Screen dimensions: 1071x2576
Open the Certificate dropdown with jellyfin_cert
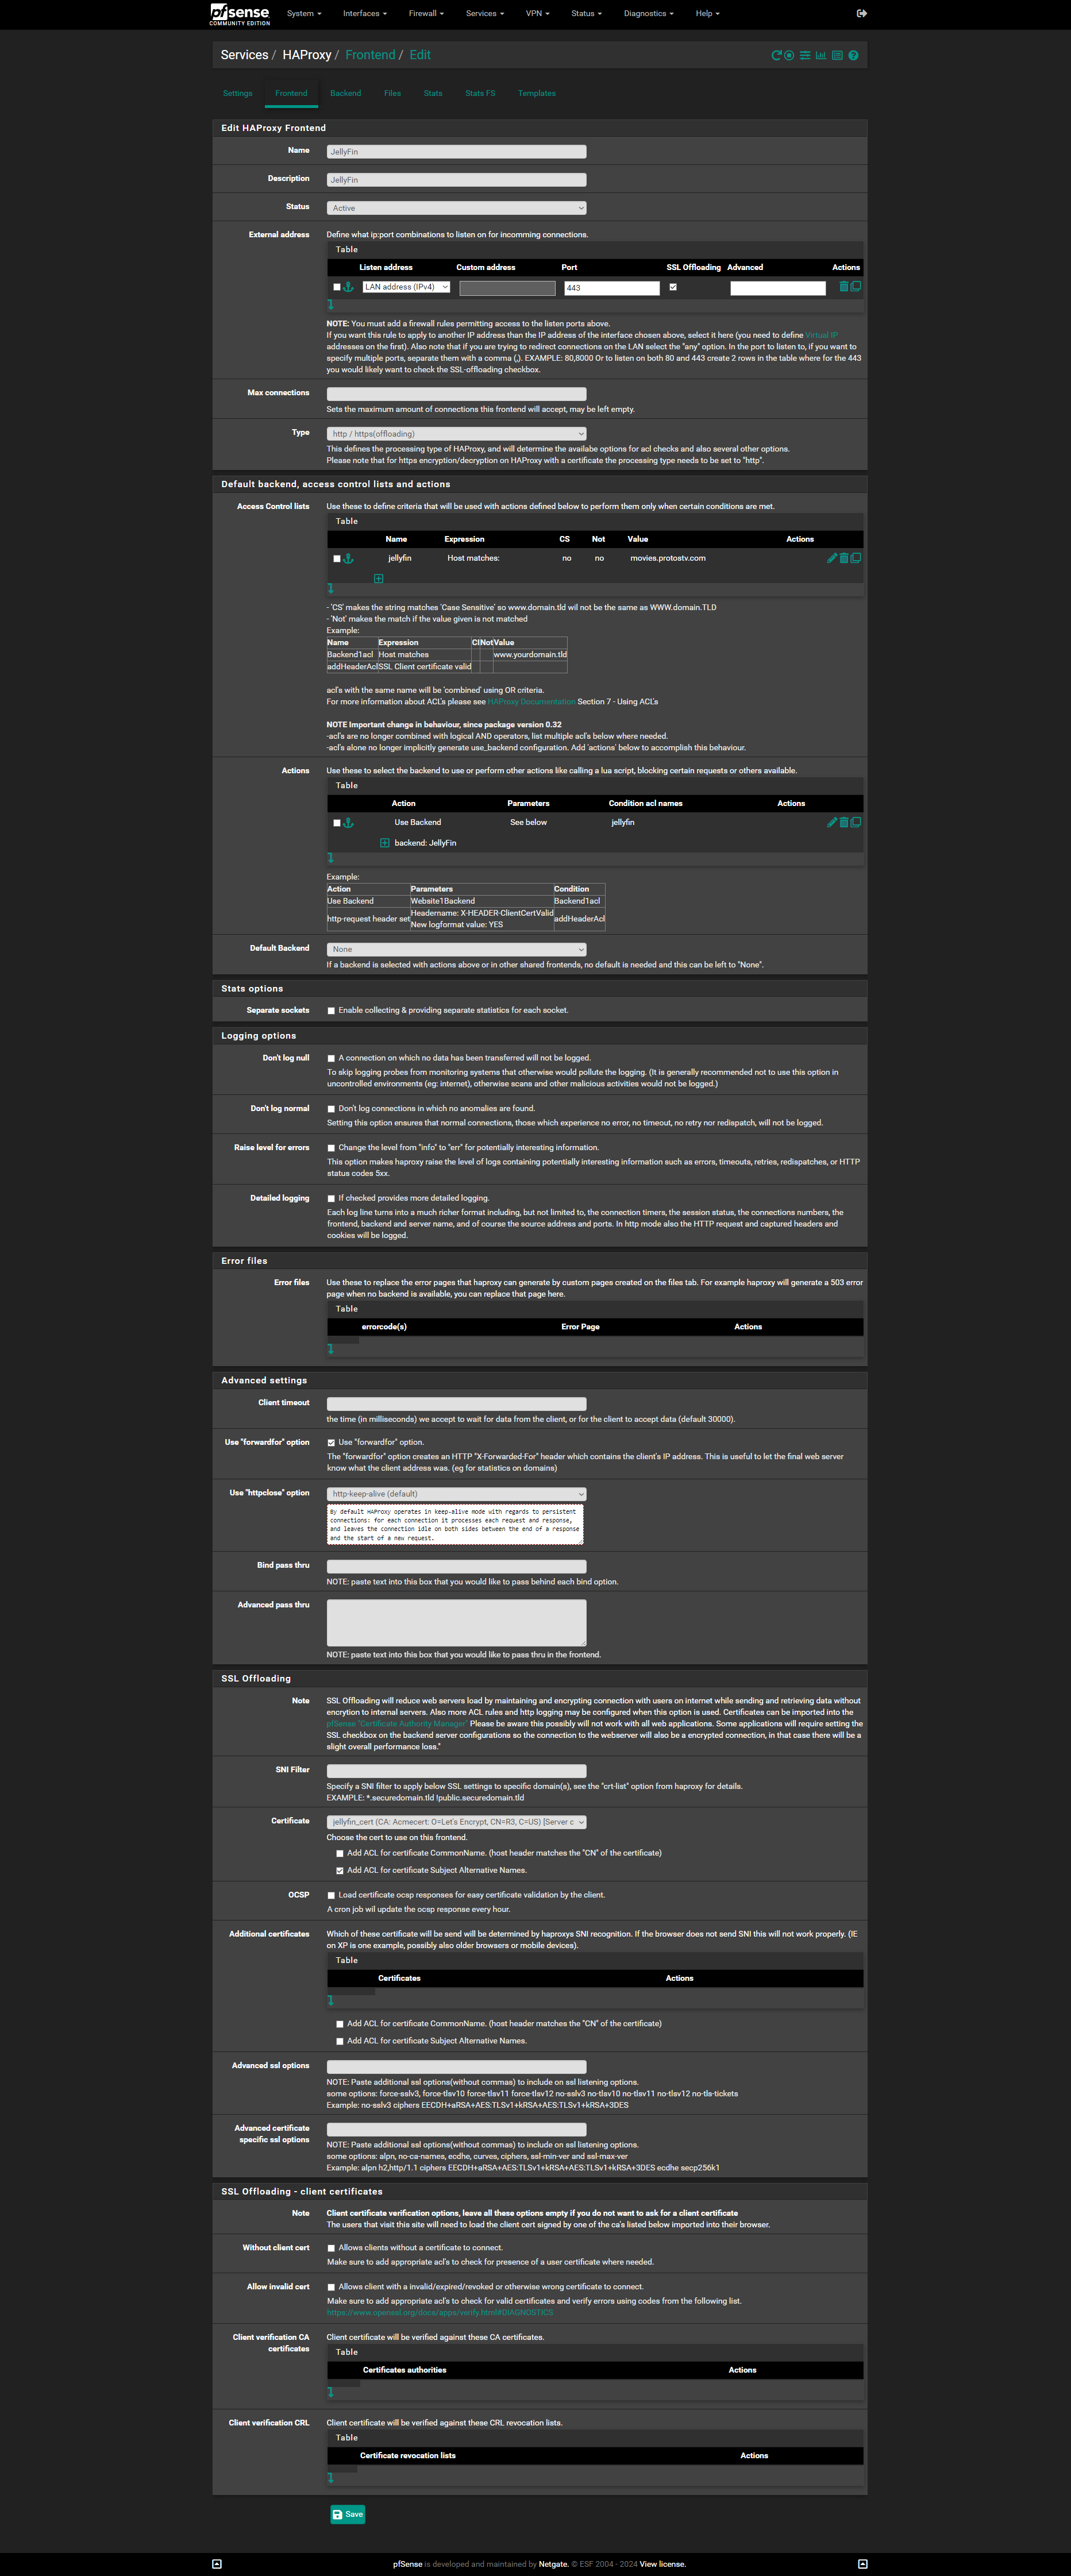pos(456,1822)
